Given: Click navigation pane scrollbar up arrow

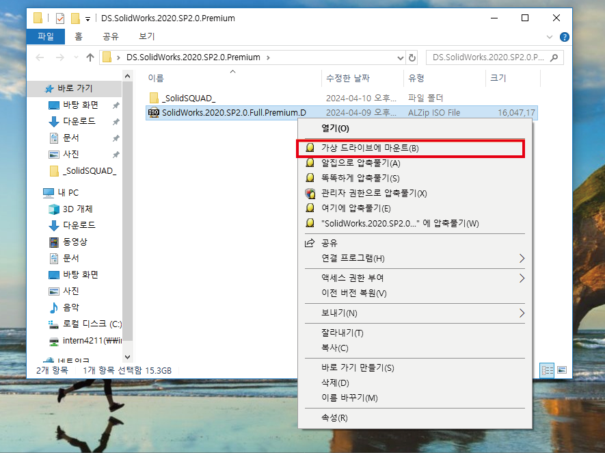Looking at the screenshot, I should (127, 76).
